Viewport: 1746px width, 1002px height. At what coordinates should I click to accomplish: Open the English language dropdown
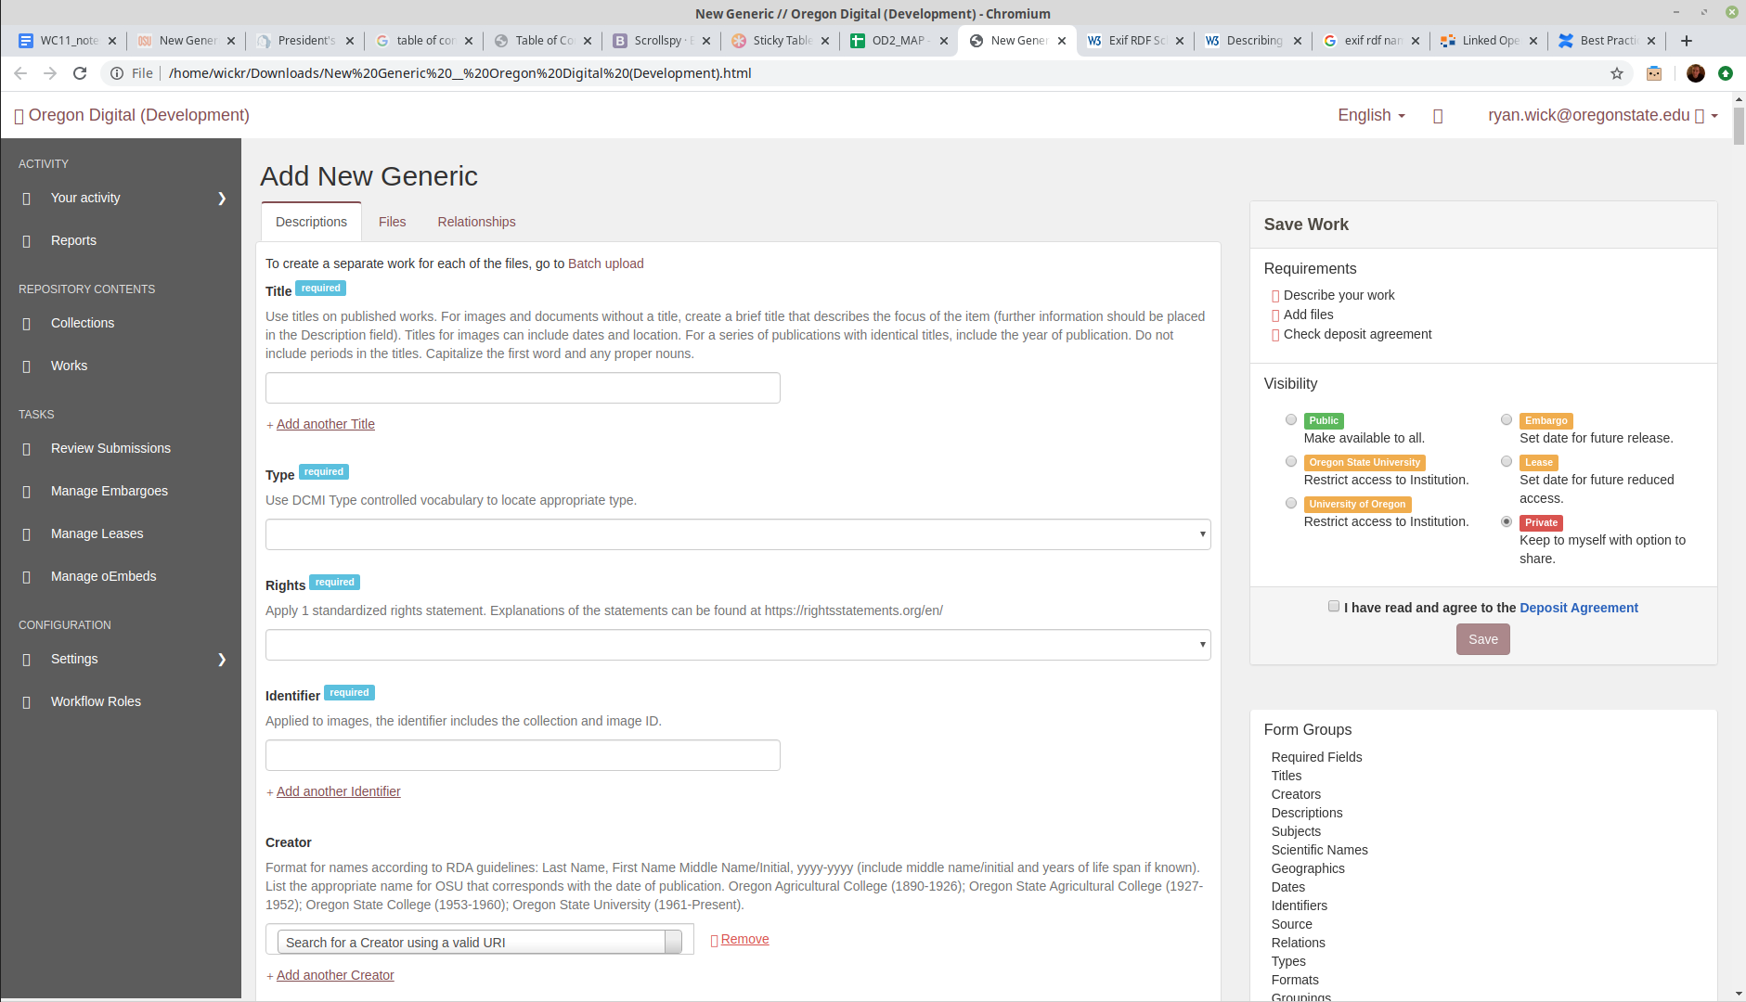tap(1371, 115)
